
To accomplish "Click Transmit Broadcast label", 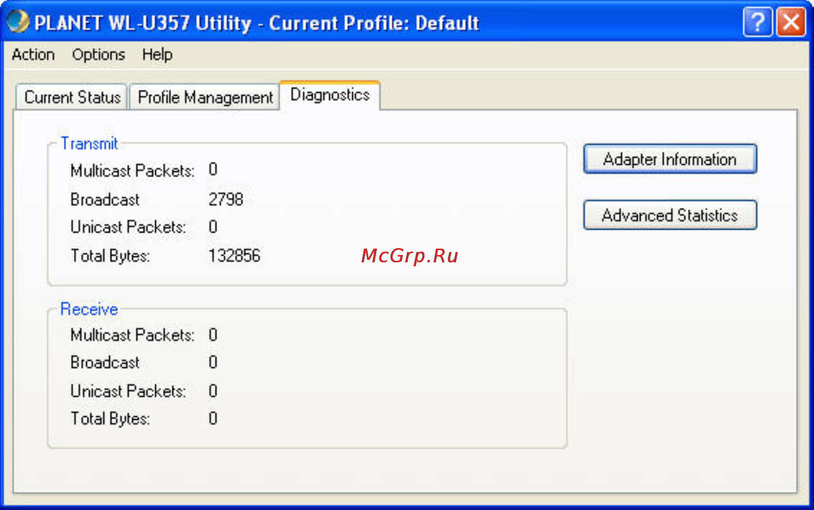I will point(105,200).
